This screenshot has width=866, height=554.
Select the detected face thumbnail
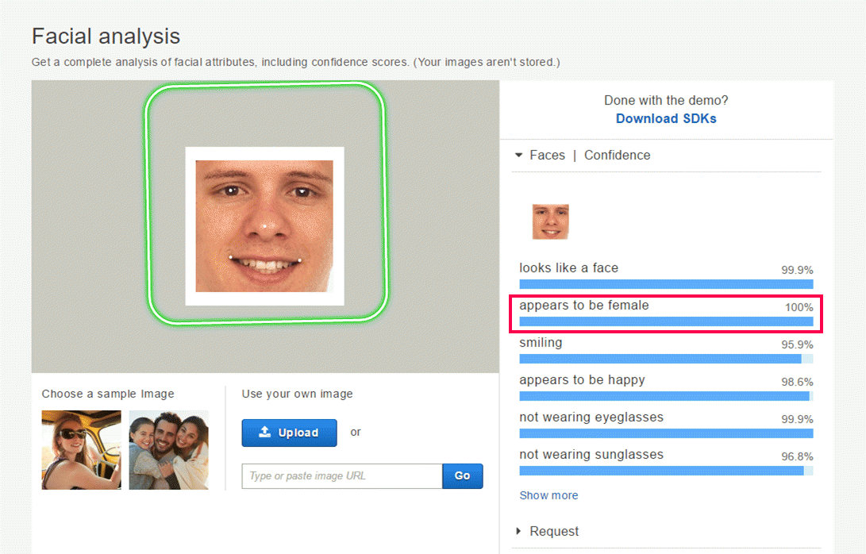point(550,221)
